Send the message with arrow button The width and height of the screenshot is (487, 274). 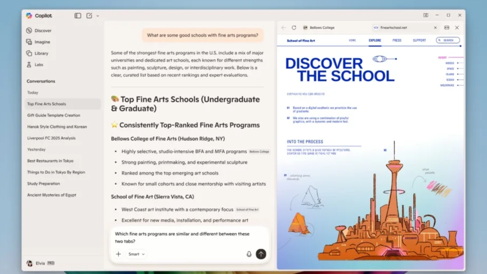(261, 254)
